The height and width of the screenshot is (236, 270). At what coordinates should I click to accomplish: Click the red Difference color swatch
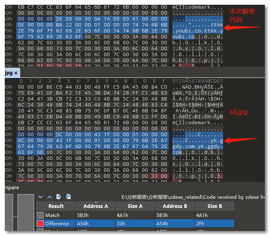coord(40,224)
